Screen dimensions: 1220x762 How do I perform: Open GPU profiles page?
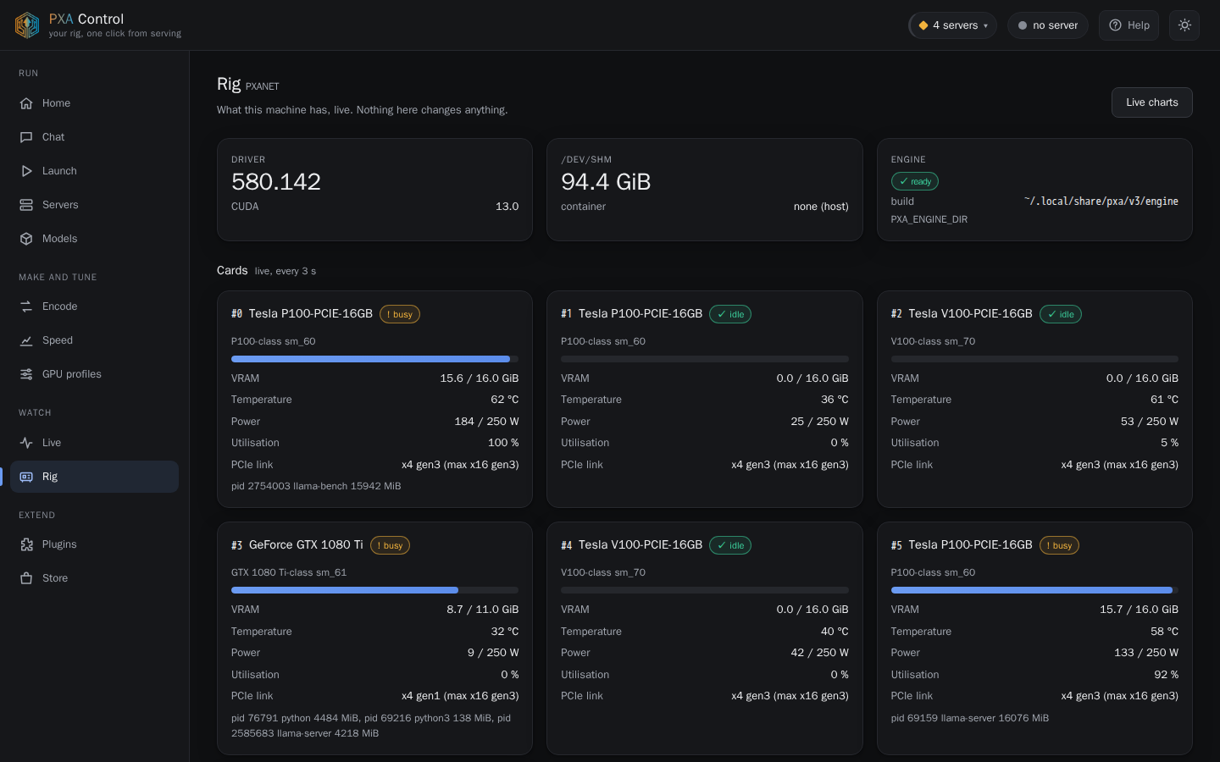[94, 374]
